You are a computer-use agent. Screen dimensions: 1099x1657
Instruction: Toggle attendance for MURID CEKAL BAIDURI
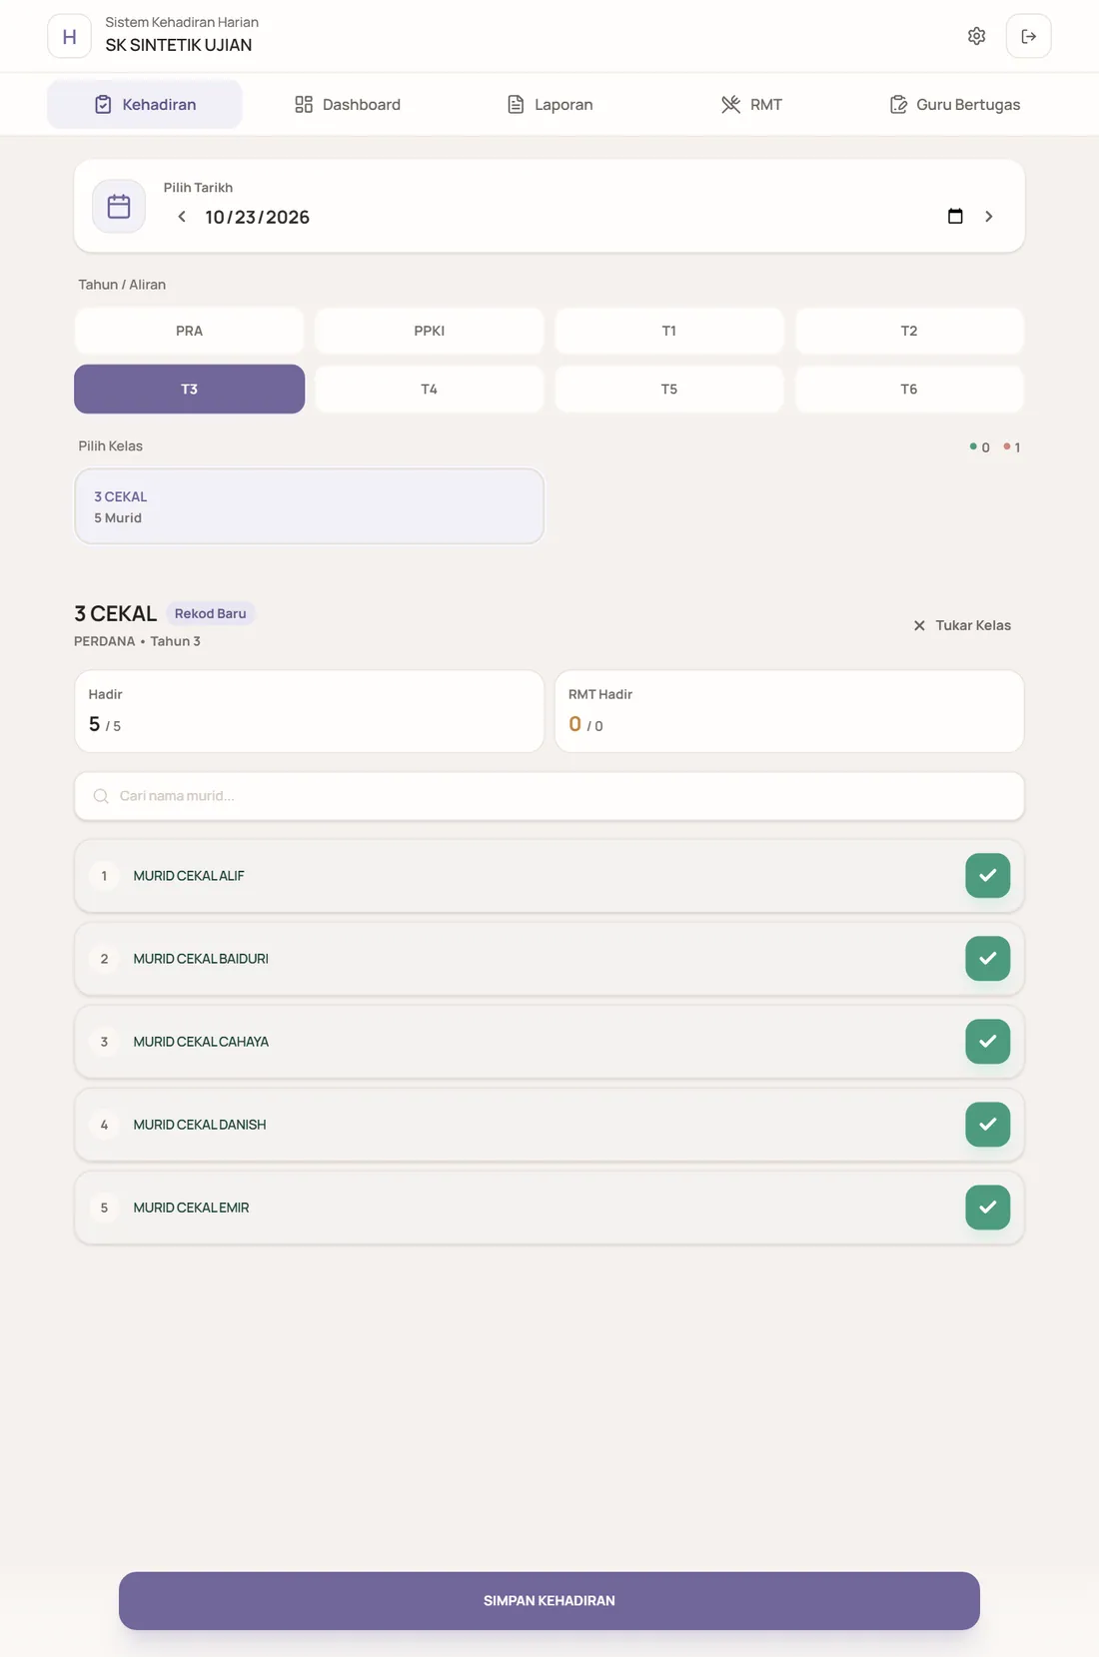click(987, 959)
